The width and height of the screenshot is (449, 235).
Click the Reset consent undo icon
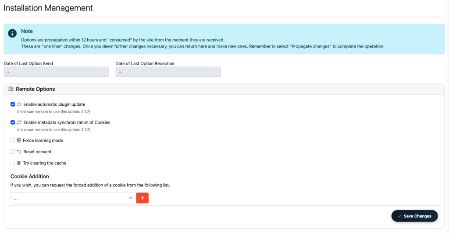point(19,152)
